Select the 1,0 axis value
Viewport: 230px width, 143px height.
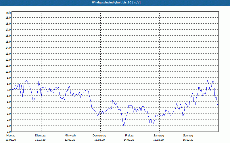(x=9, y=126)
